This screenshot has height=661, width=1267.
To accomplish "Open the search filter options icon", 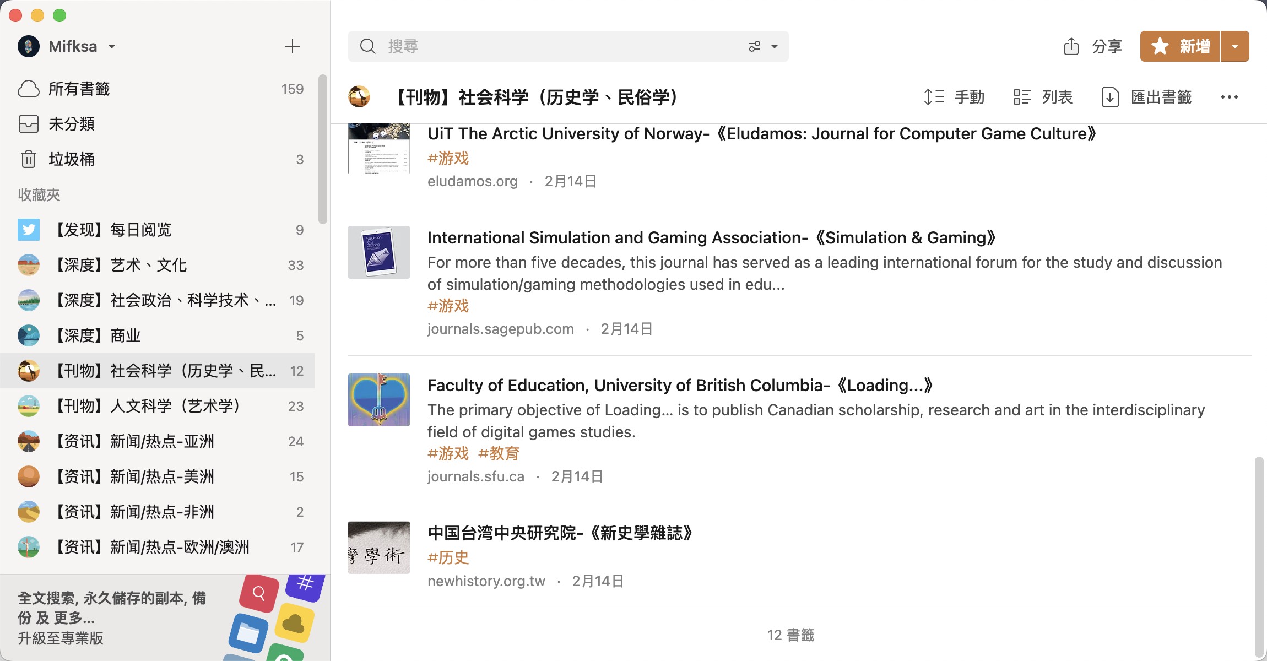I will click(x=755, y=46).
